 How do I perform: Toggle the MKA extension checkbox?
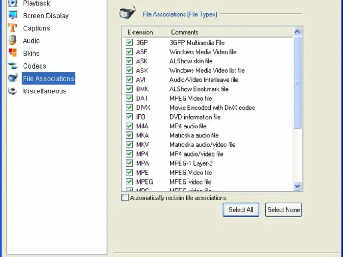(129, 135)
